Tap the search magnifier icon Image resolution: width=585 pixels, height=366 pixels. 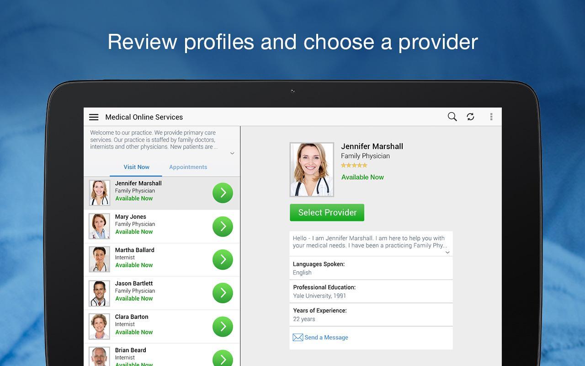tap(452, 117)
